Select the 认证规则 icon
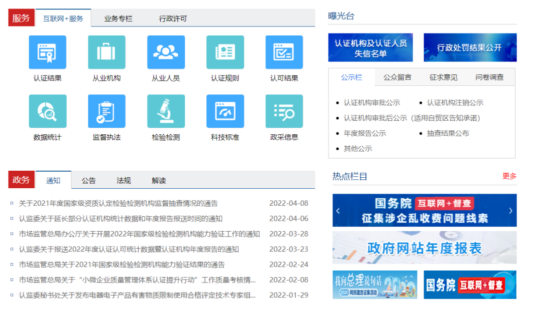This screenshot has height=309, width=540. click(x=225, y=52)
